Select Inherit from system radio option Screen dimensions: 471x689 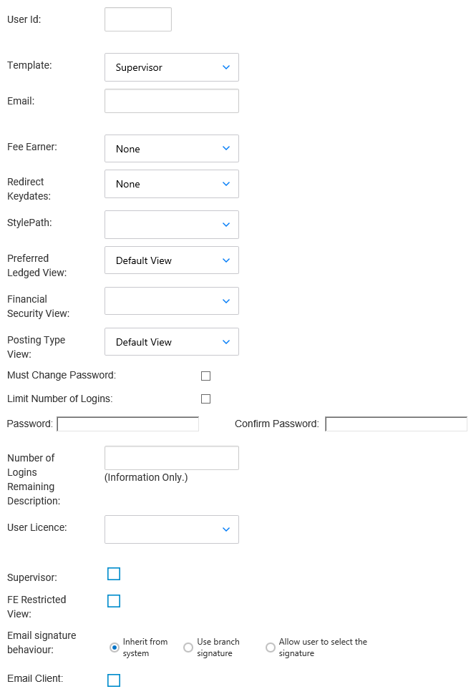point(115,648)
